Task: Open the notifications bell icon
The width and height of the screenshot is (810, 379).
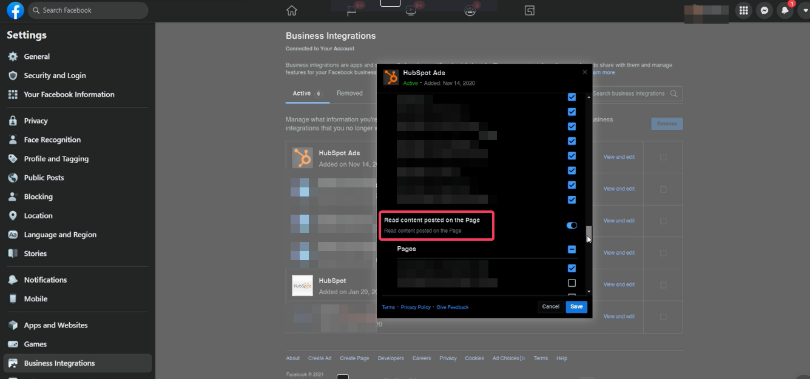Action: (x=785, y=10)
